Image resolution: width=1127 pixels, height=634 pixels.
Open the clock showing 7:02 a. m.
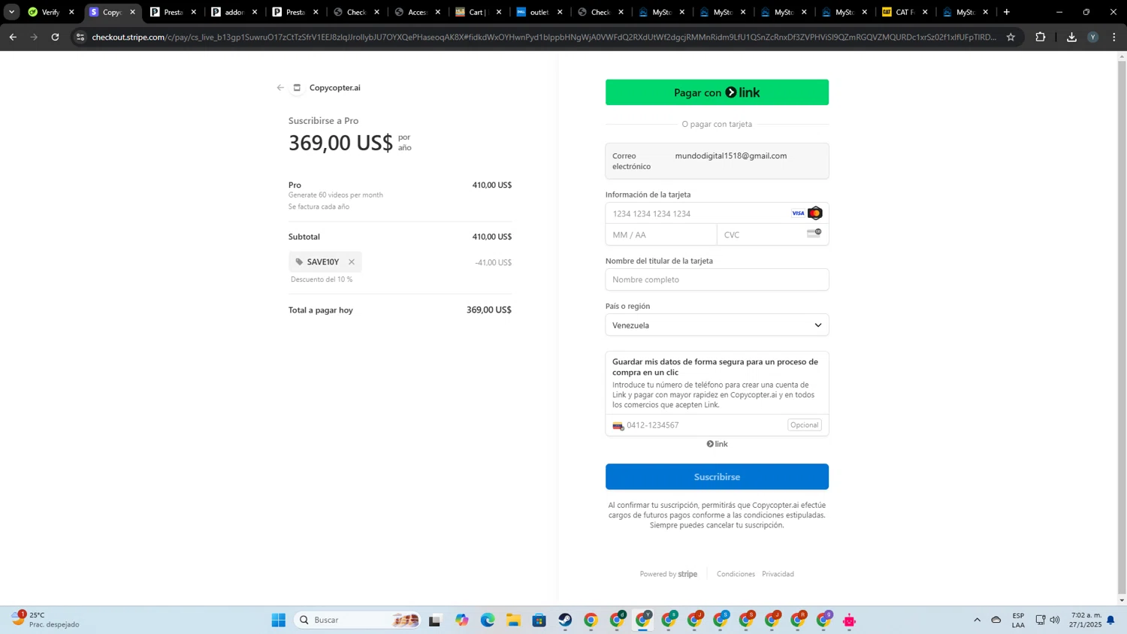[1086, 620]
